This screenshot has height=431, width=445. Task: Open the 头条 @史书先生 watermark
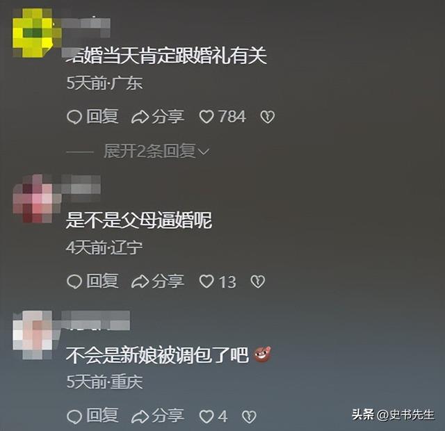(393, 415)
